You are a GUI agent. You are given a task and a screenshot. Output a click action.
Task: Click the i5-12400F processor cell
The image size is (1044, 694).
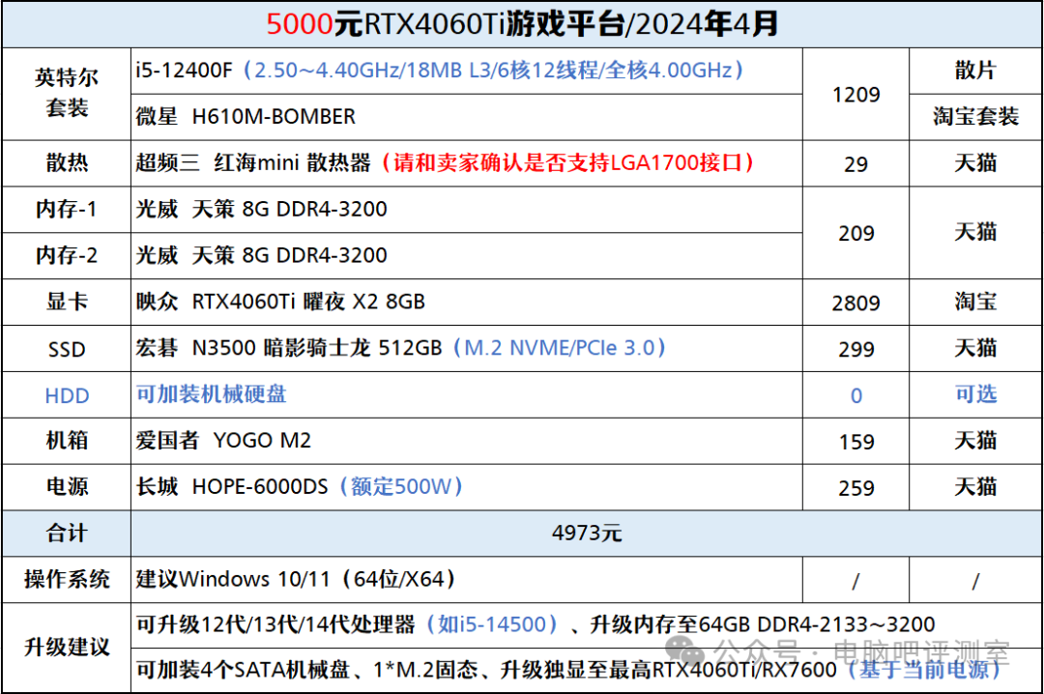[x=467, y=71]
